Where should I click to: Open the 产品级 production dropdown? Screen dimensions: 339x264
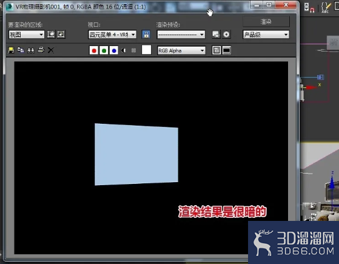click(x=266, y=35)
